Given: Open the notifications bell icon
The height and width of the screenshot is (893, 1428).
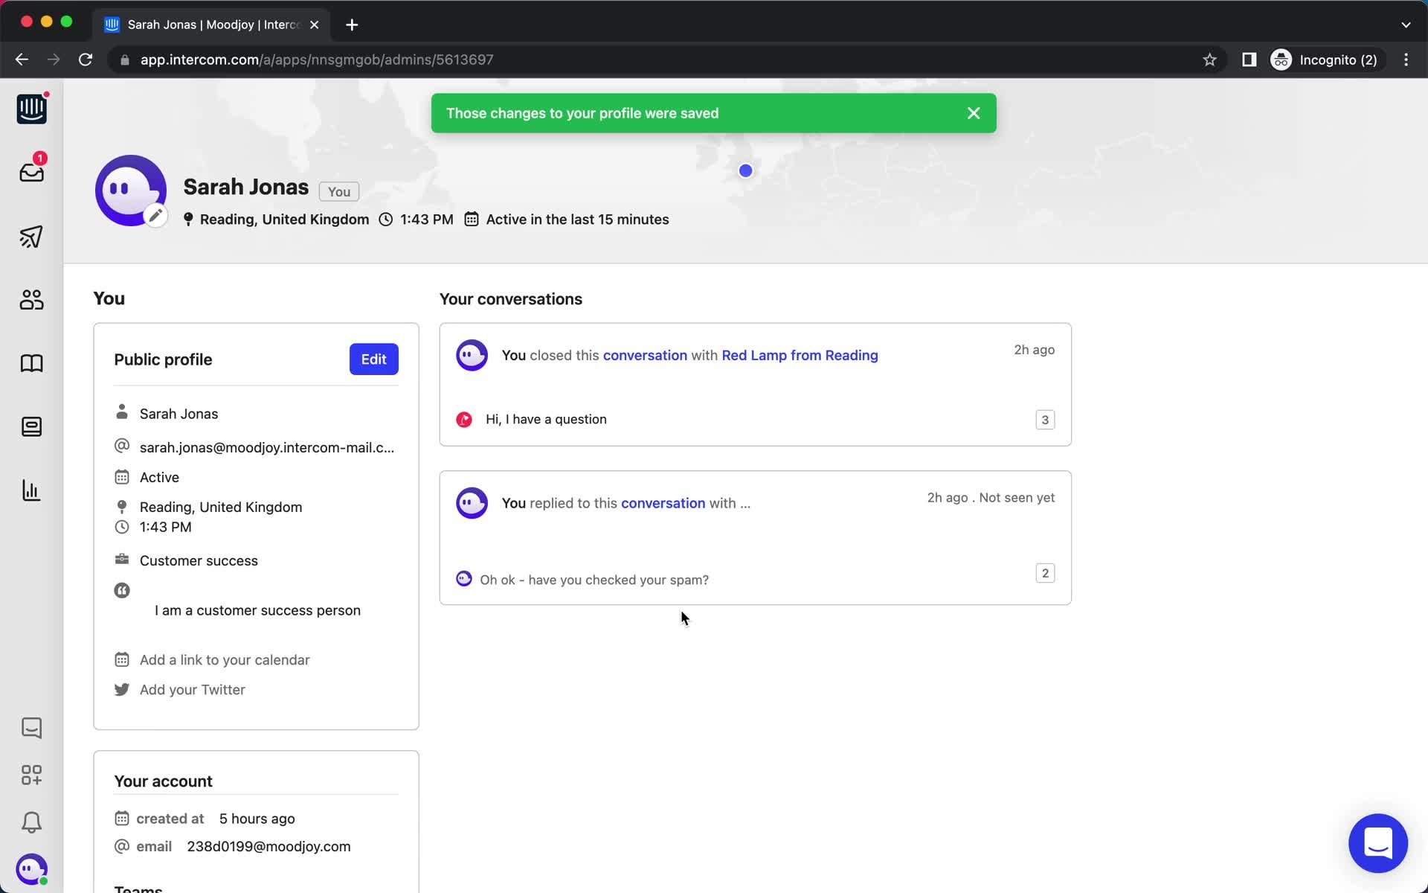Looking at the screenshot, I should (31, 822).
